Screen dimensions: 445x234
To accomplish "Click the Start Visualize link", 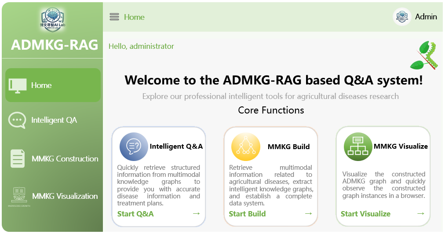I will [365, 214].
